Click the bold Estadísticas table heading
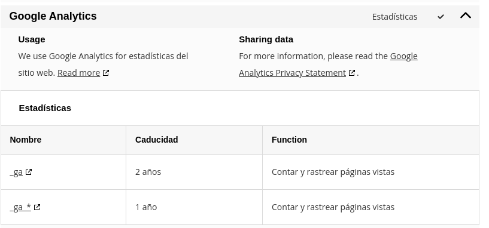 point(45,108)
